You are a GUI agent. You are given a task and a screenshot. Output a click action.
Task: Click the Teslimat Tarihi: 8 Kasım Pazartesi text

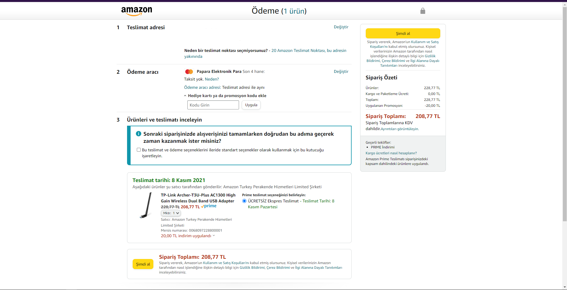click(291, 204)
